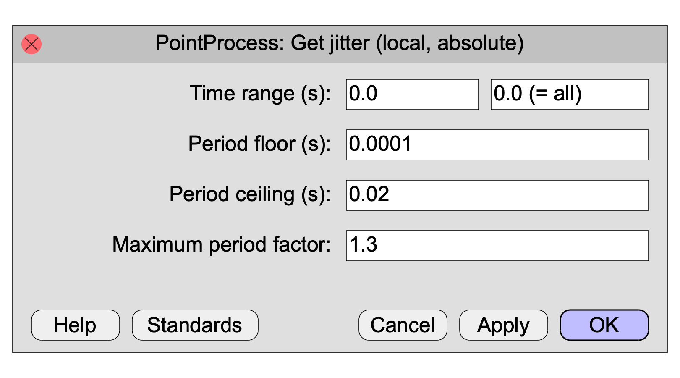
Task: Open Help for jitter (local, absolute)
Action: tap(76, 325)
